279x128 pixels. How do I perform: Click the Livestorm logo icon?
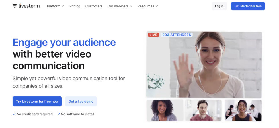point(15,6)
